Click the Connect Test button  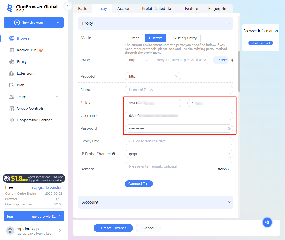point(139,184)
